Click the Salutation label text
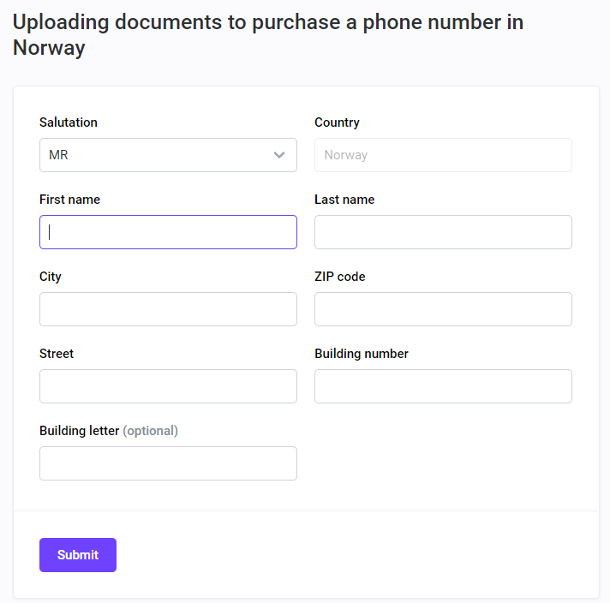610x603 pixels. tap(69, 122)
